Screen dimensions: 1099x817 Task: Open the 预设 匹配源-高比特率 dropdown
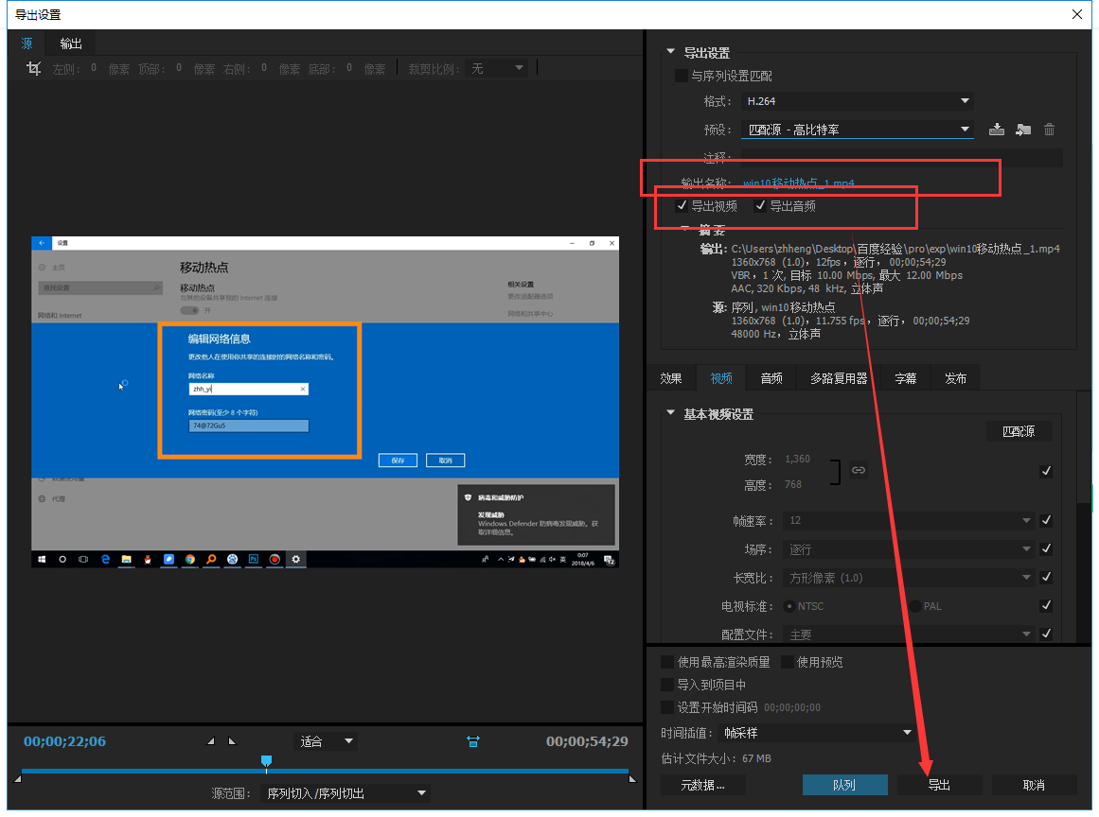point(857,130)
